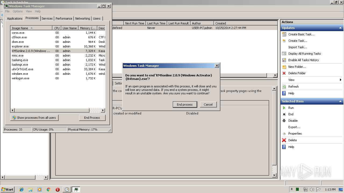
Task: Click Delete Folder red X icon
Action: click(x=284, y=73)
